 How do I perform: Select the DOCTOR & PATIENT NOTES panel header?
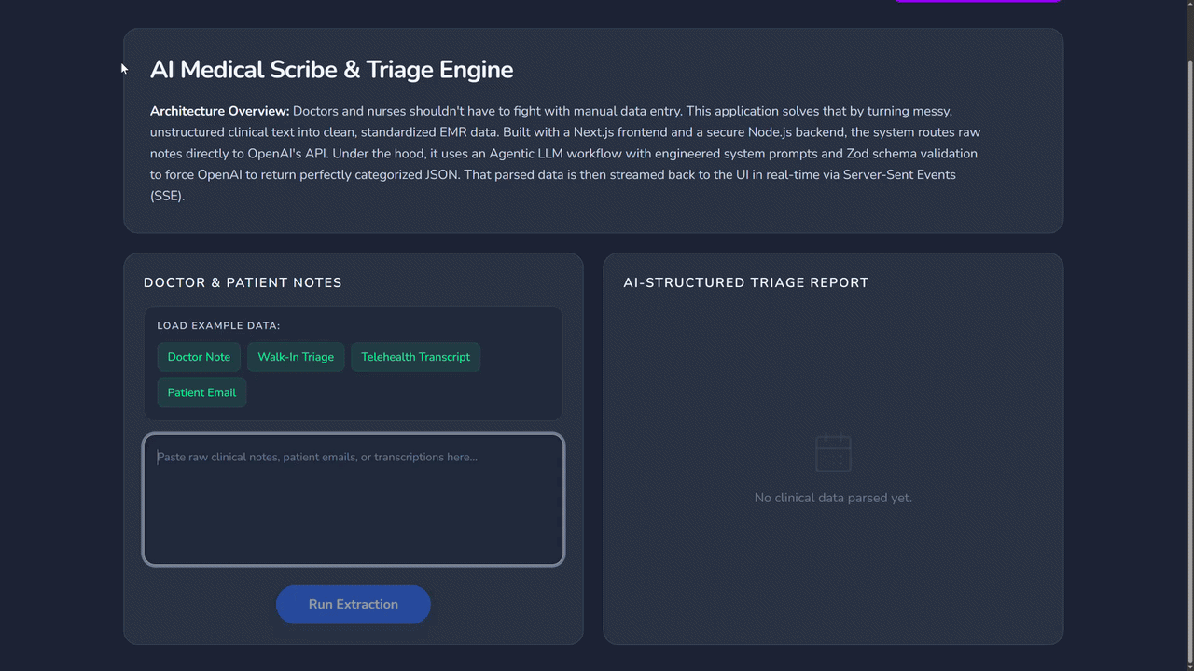243,282
